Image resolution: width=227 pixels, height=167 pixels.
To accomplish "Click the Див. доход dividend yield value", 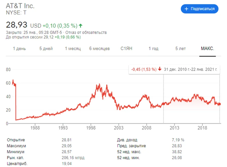I will (178, 140).
